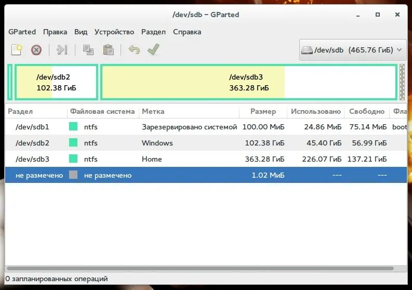The height and width of the screenshot is (290, 412).
Task: Select the /dev/sdb3 block in disk map
Action: click(249, 82)
